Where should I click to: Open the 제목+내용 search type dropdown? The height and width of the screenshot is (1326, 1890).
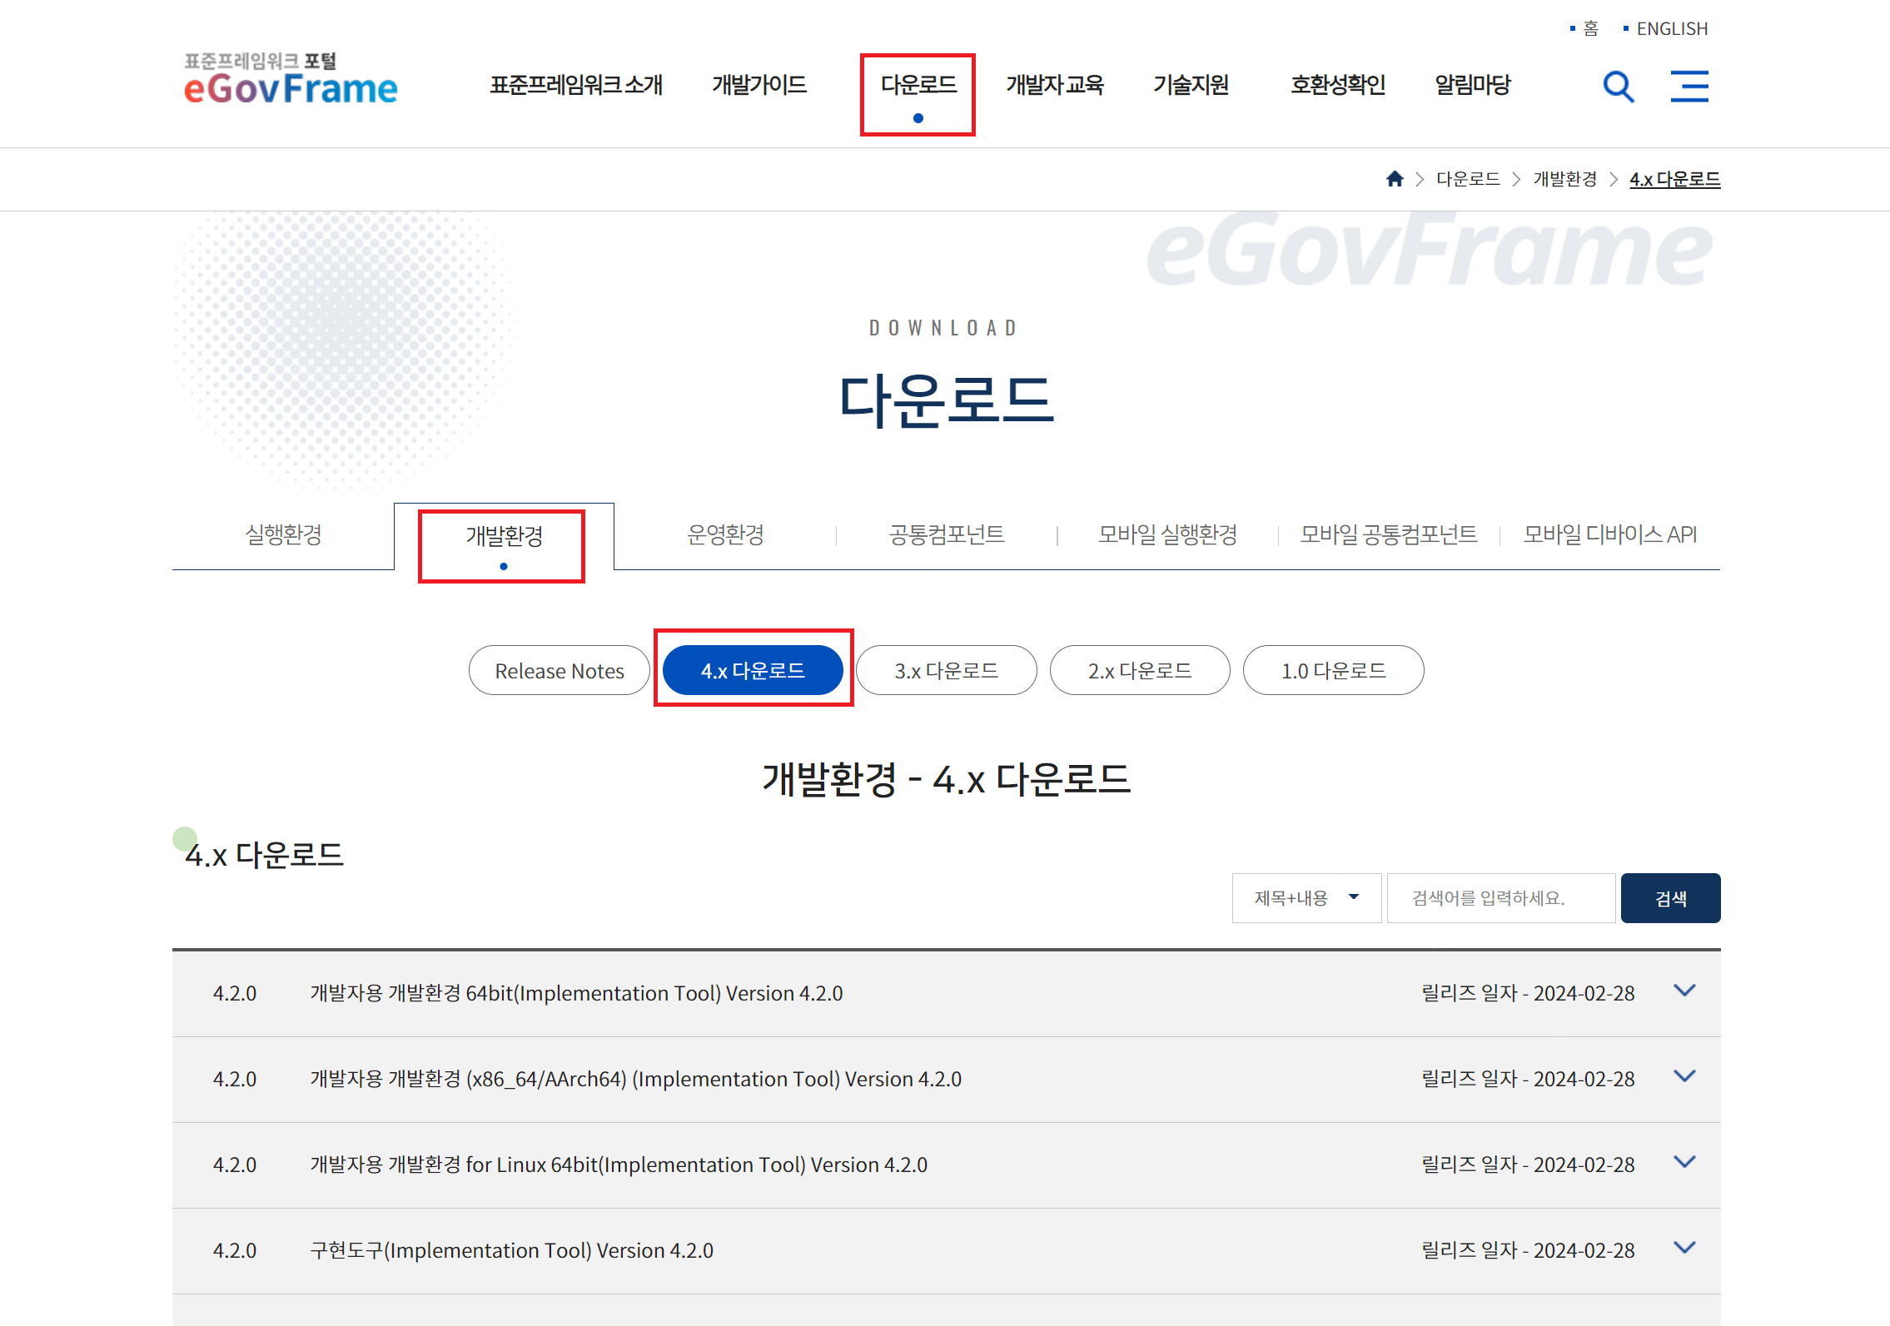[1306, 898]
